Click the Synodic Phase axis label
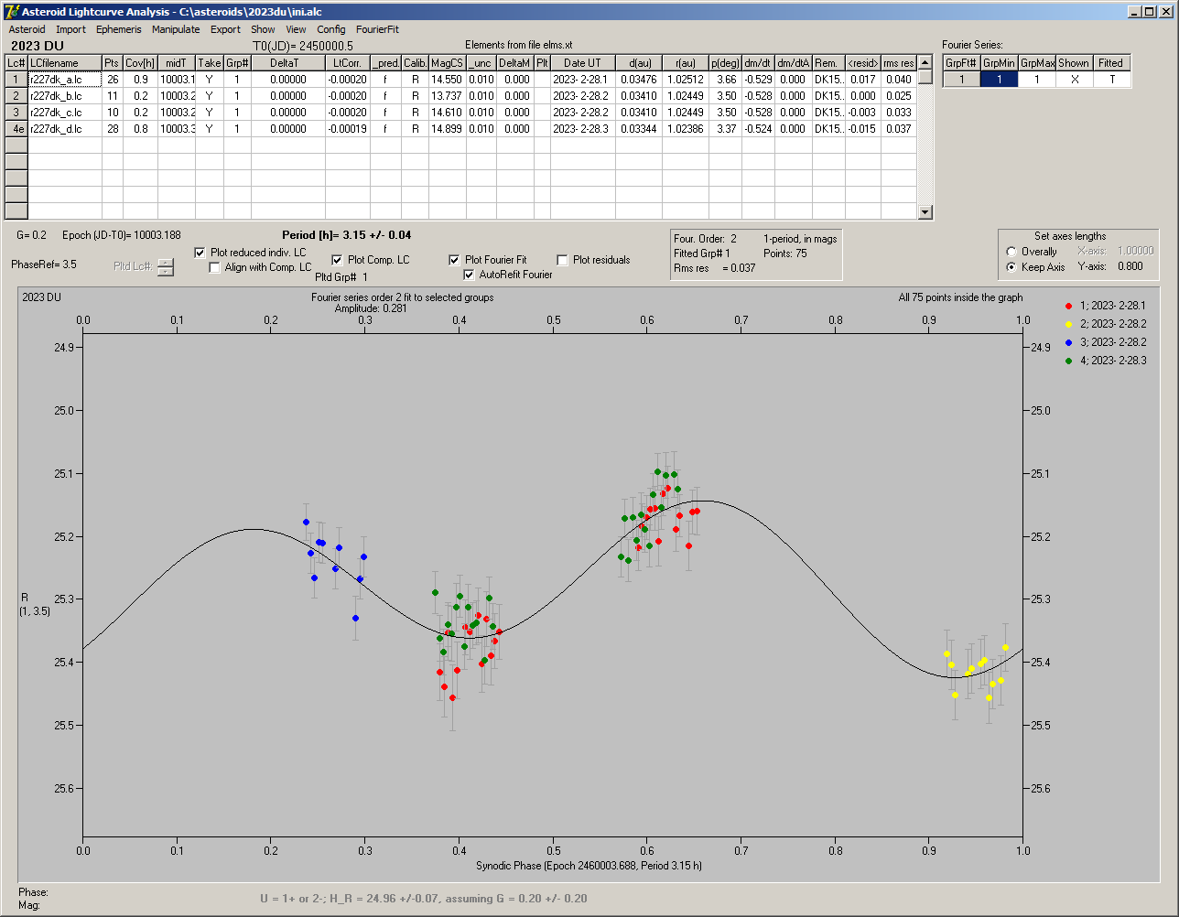The image size is (1179, 917). point(589,866)
